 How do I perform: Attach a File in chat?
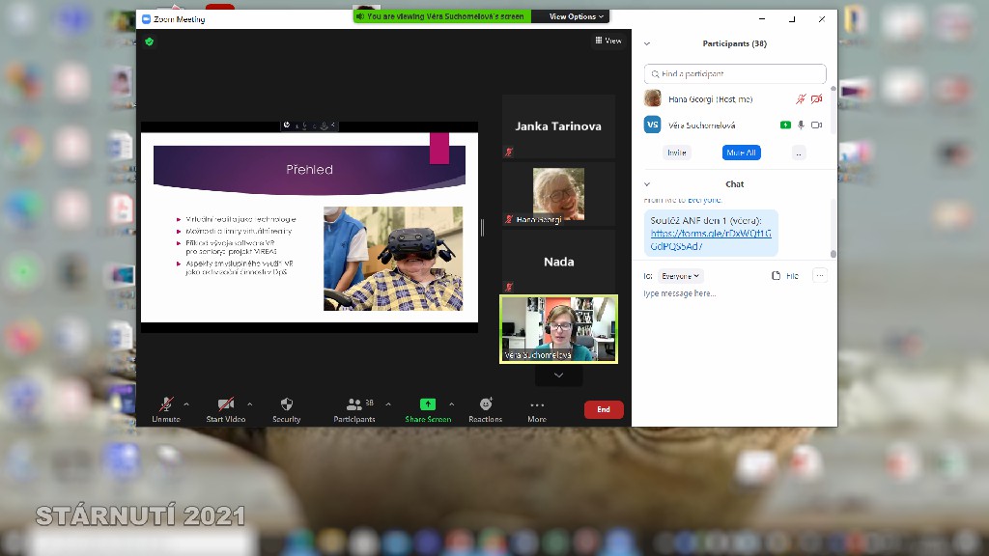pyautogui.click(x=784, y=276)
